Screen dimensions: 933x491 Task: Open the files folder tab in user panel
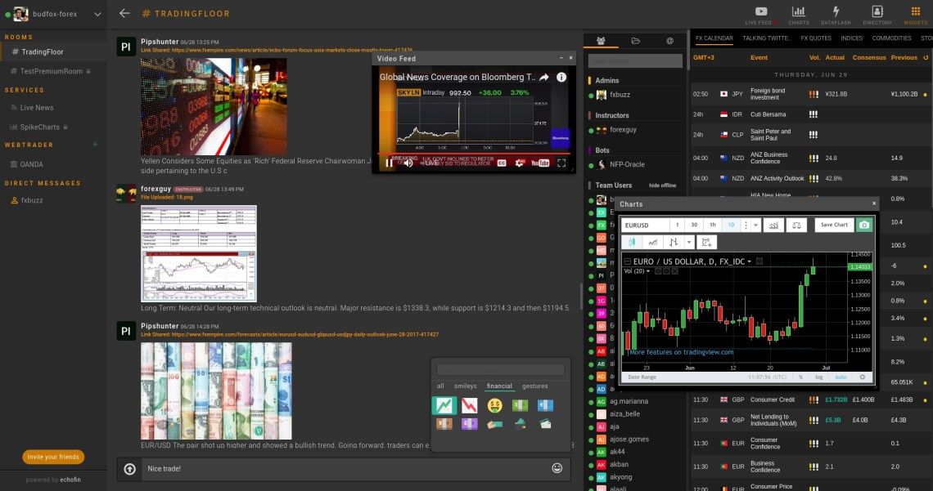(635, 41)
